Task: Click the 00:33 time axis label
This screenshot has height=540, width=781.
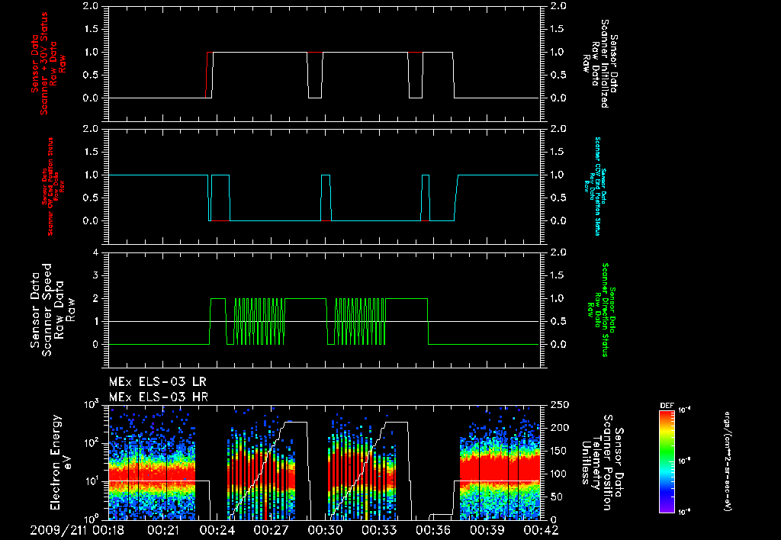Action: pyautogui.click(x=380, y=530)
